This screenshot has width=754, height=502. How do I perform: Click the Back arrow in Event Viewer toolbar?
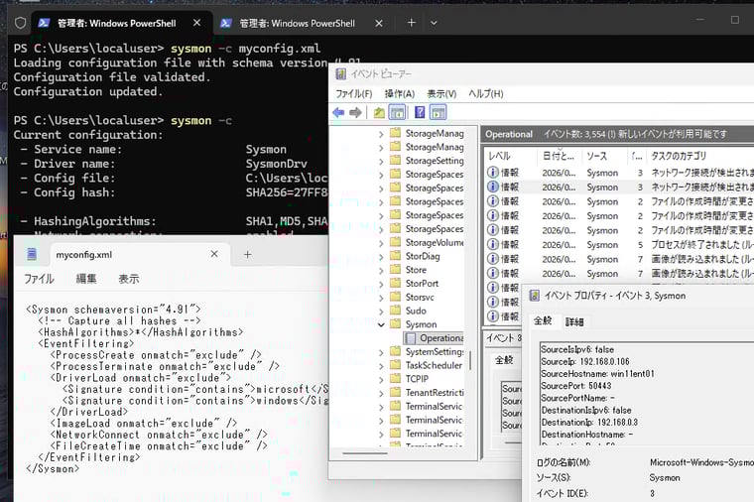(x=338, y=112)
